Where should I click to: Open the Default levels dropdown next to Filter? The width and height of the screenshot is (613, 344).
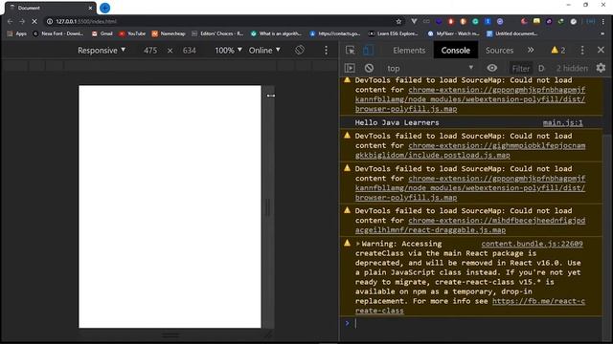point(541,68)
